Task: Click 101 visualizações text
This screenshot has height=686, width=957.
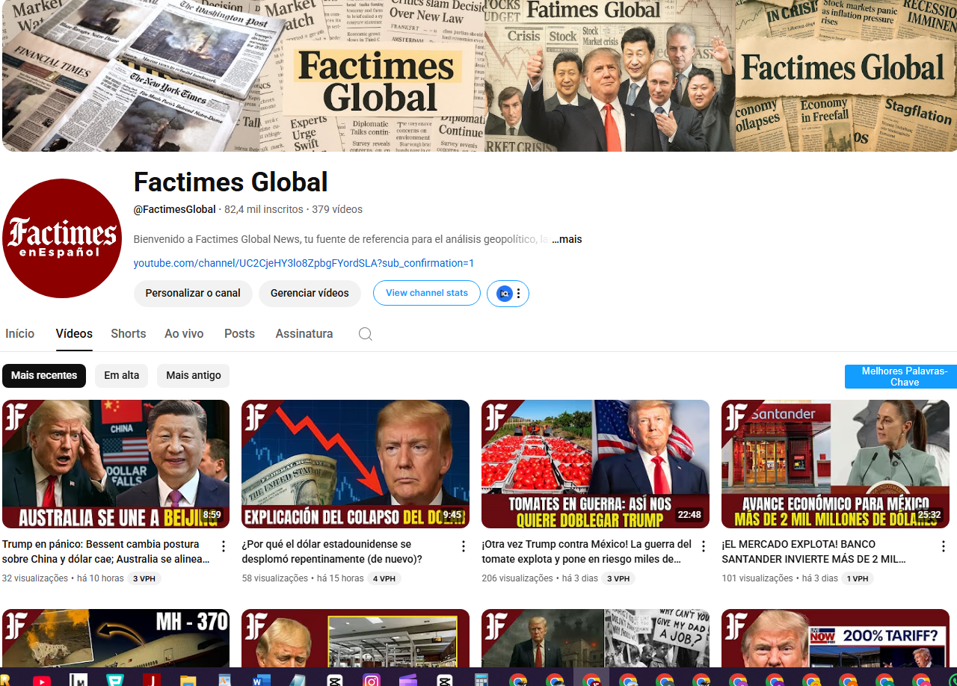Action: point(757,578)
